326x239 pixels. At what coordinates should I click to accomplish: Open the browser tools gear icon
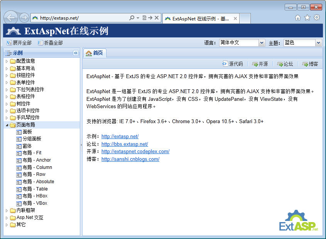(x=317, y=17)
